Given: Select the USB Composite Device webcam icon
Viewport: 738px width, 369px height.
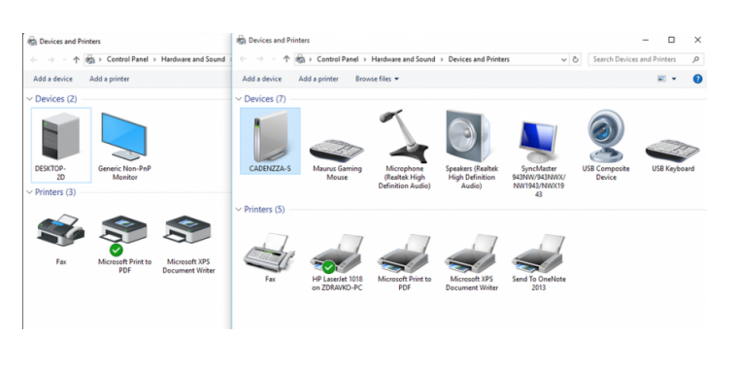Looking at the screenshot, I should coord(606,146).
